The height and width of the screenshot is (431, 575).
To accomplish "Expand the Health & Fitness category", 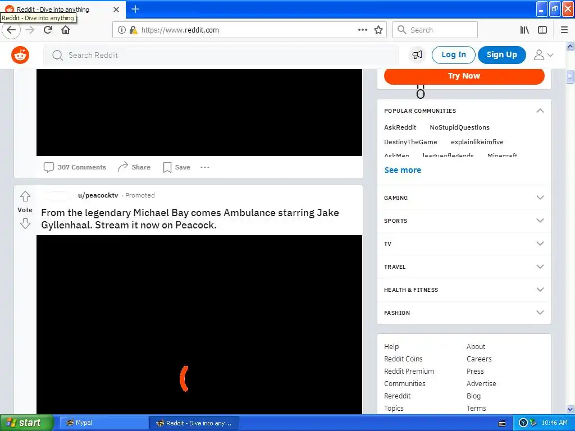I will point(464,290).
